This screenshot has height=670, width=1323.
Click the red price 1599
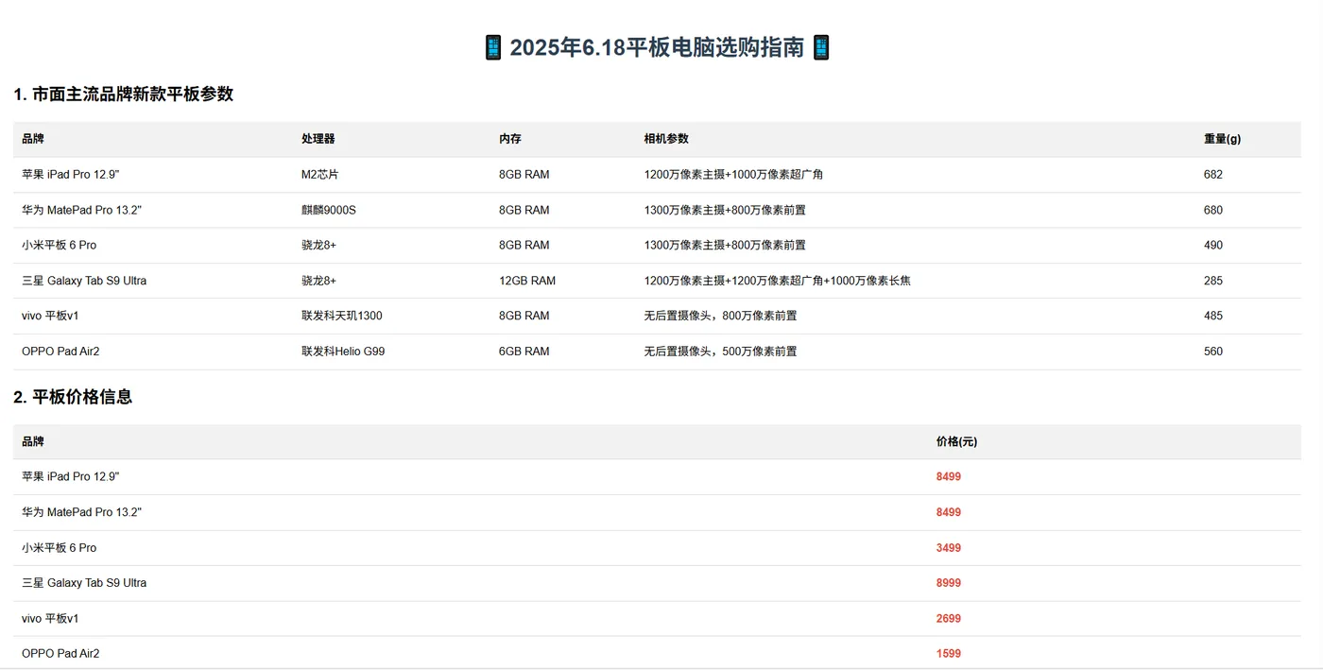949,654
